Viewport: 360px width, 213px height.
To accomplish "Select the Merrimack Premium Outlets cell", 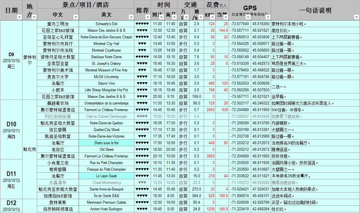I will (x=107, y=203).
